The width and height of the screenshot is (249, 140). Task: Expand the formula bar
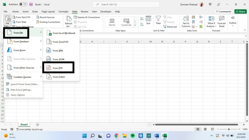pos(246,36)
